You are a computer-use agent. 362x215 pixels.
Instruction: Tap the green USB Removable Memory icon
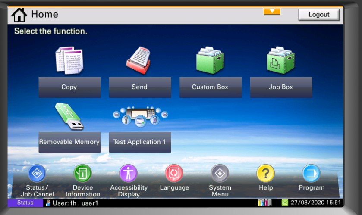[x=69, y=117]
